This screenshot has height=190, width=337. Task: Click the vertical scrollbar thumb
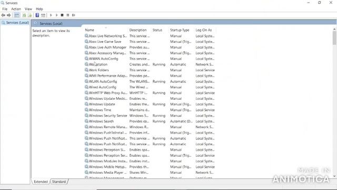[334, 38]
